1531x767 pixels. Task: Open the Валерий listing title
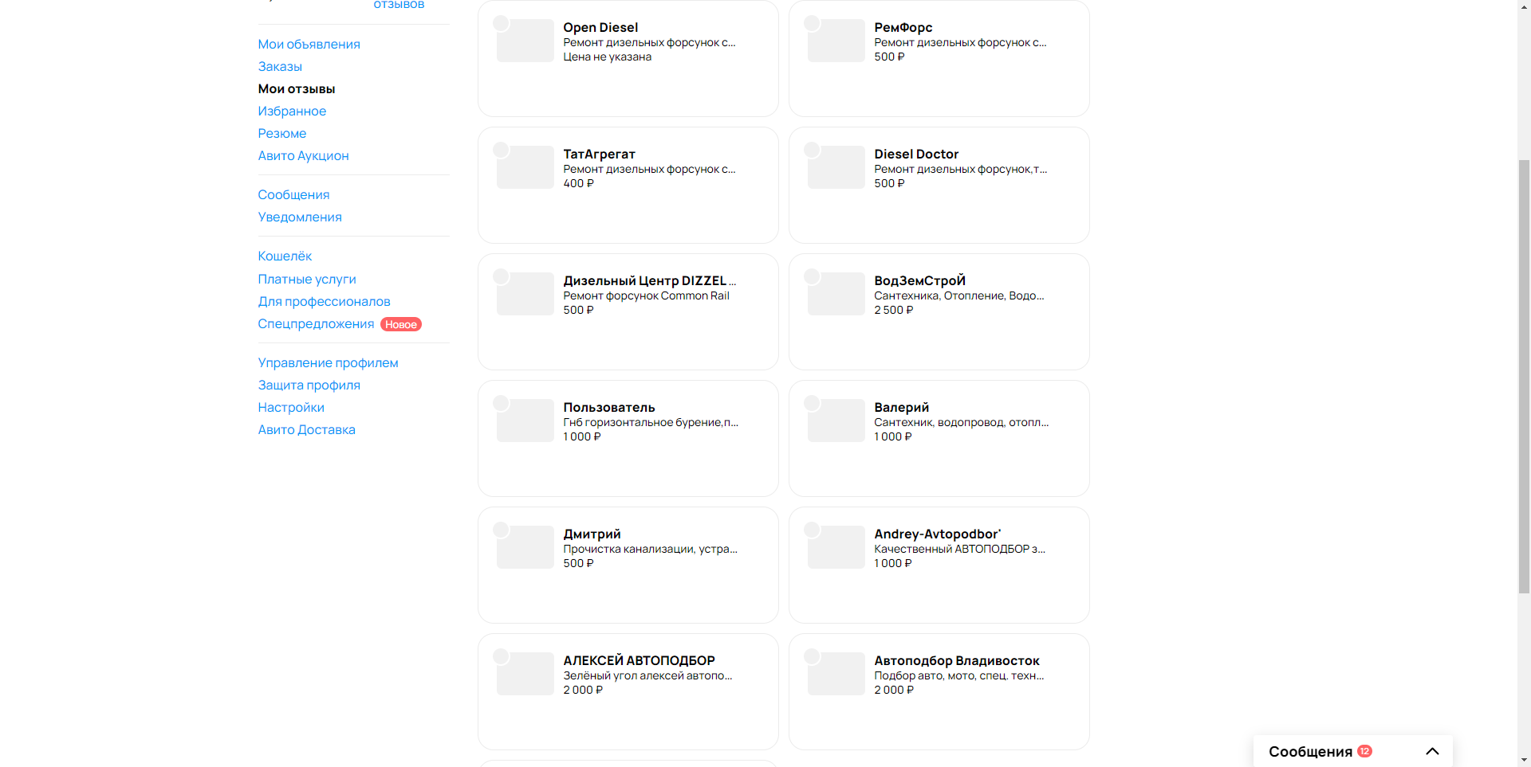click(x=901, y=407)
